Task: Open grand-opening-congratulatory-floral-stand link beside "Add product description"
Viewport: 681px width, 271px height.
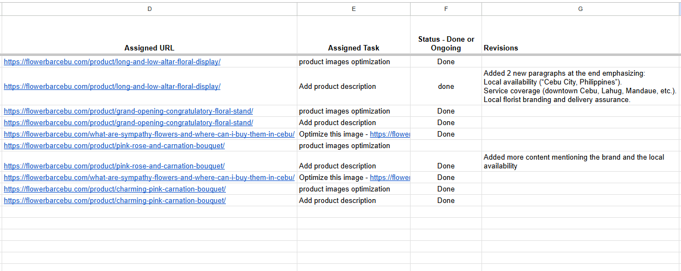Action: (x=129, y=123)
